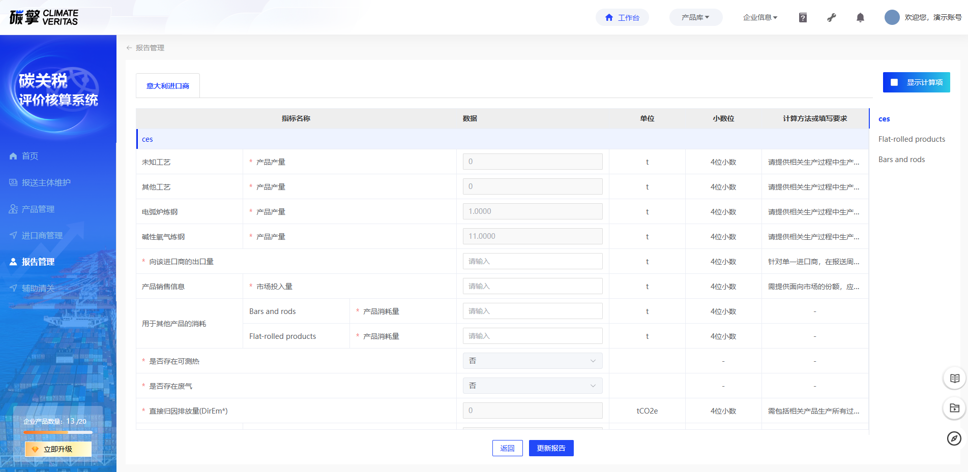Click the user avatar icon

(892, 17)
